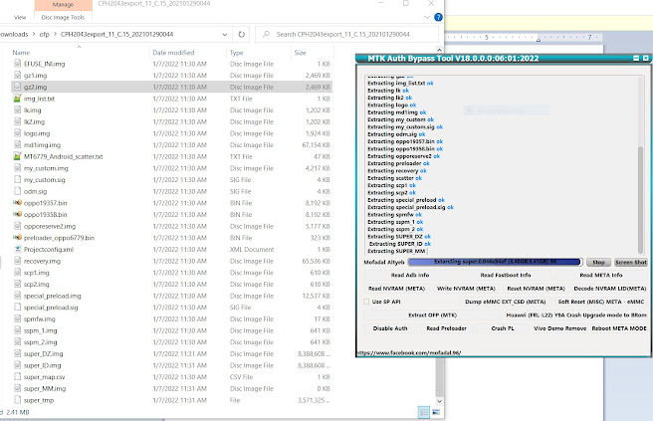Click the Crash PL button
Image resolution: width=653 pixels, height=421 pixels.
point(503,328)
